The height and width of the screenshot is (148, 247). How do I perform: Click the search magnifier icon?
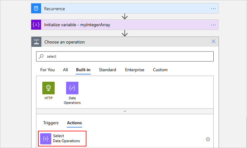click(x=42, y=56)
